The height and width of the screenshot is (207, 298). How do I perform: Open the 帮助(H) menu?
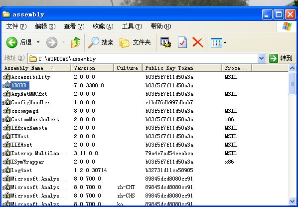161,26
